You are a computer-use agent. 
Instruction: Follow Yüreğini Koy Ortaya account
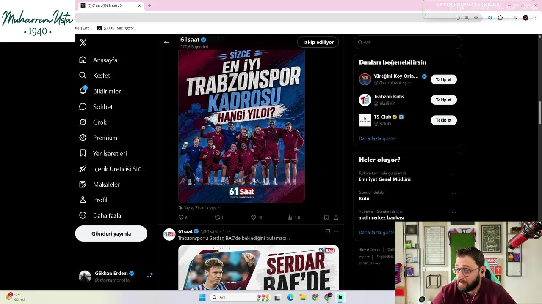[444, 79]
